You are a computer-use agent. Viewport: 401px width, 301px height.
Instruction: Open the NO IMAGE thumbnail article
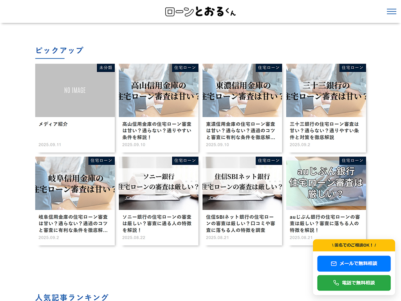click(x=75, y=91)
